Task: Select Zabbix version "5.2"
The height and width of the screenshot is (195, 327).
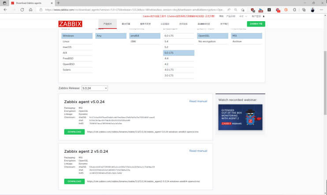Action: (178, 47)
